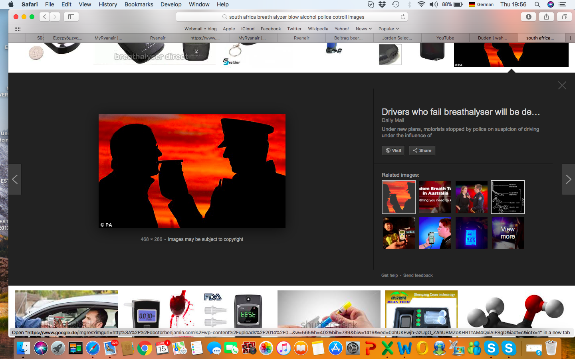This screenshot has width=575, height=359.
Task: Click the Send feedback link
Action: (x=418, y=275)
